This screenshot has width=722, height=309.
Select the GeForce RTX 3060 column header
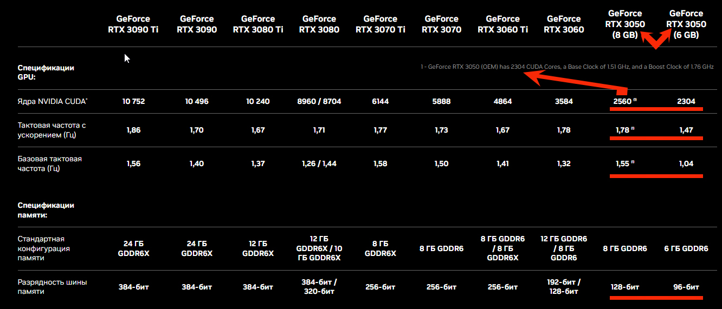(564, 24)
